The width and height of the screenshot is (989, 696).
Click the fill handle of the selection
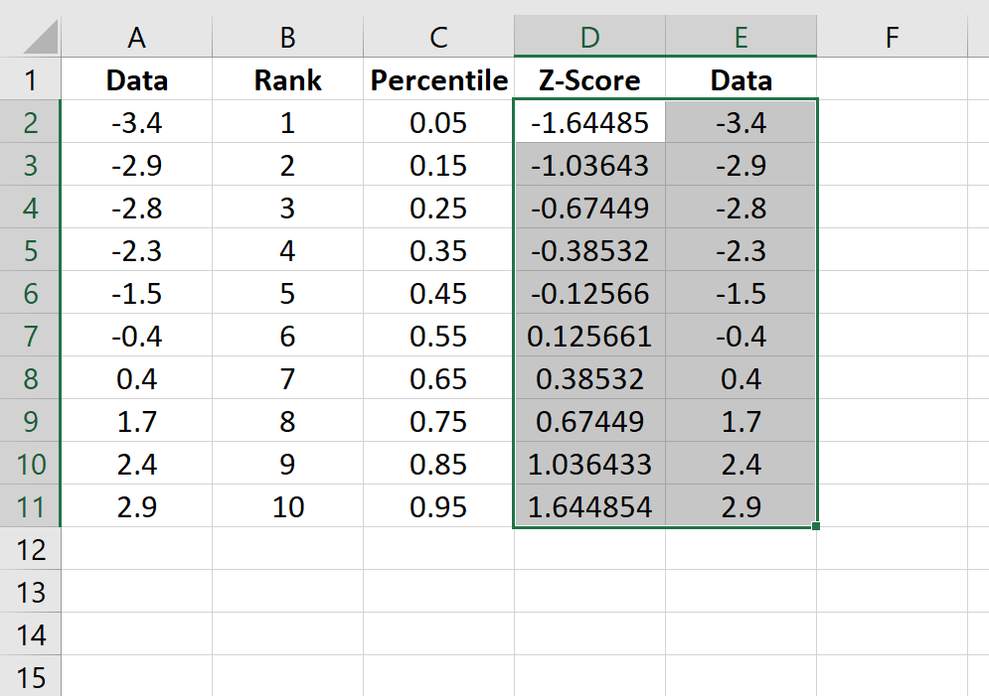coord(815,528)
